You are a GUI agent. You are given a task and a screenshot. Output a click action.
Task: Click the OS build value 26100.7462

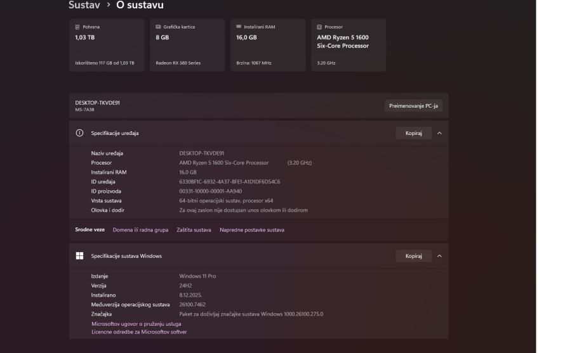(x=192, y=305)
